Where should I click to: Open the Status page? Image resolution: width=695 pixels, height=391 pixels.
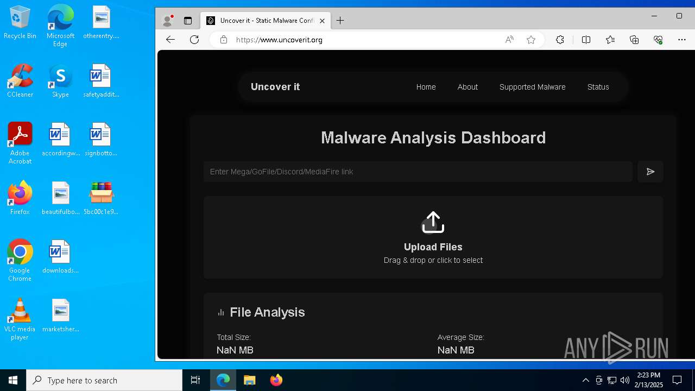[x=598, y=87]
